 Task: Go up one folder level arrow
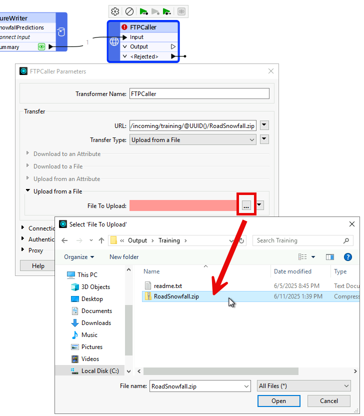pos(101,240)
